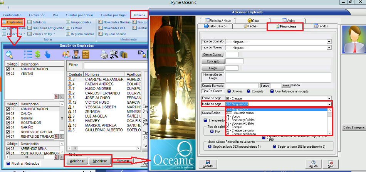The height and width of the screenshot is (172, 366).
Task: Click the graduate person icon
Action: 76,54
